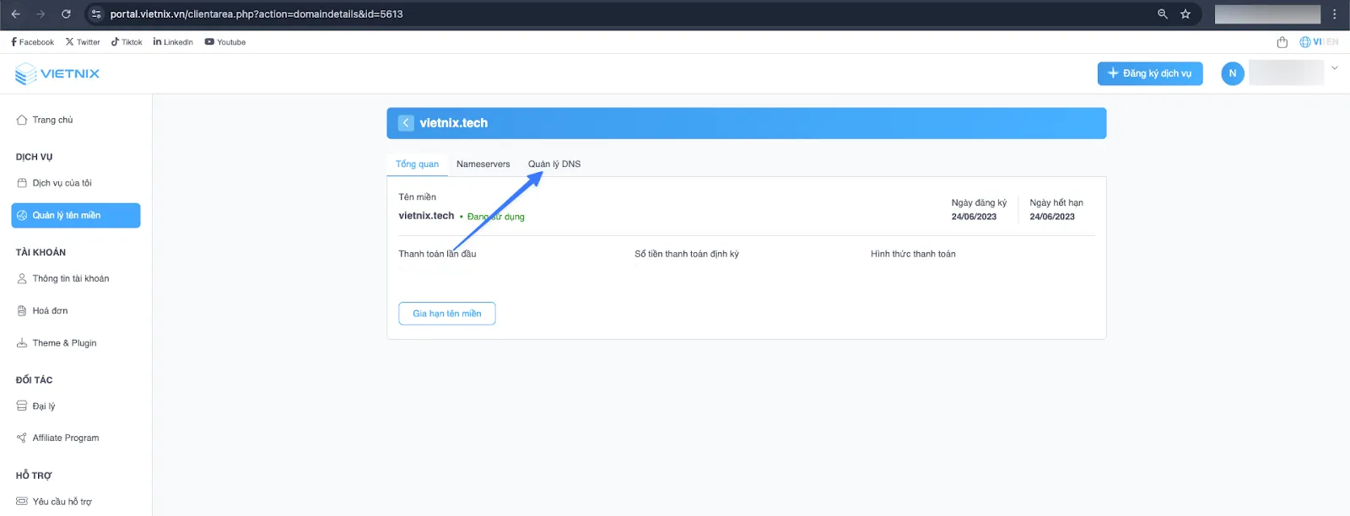Image resolution: width=1350 pixels, height=516 pixels.
Task: Open Theme & Plugin in sidebar
Action: [64, 343]
